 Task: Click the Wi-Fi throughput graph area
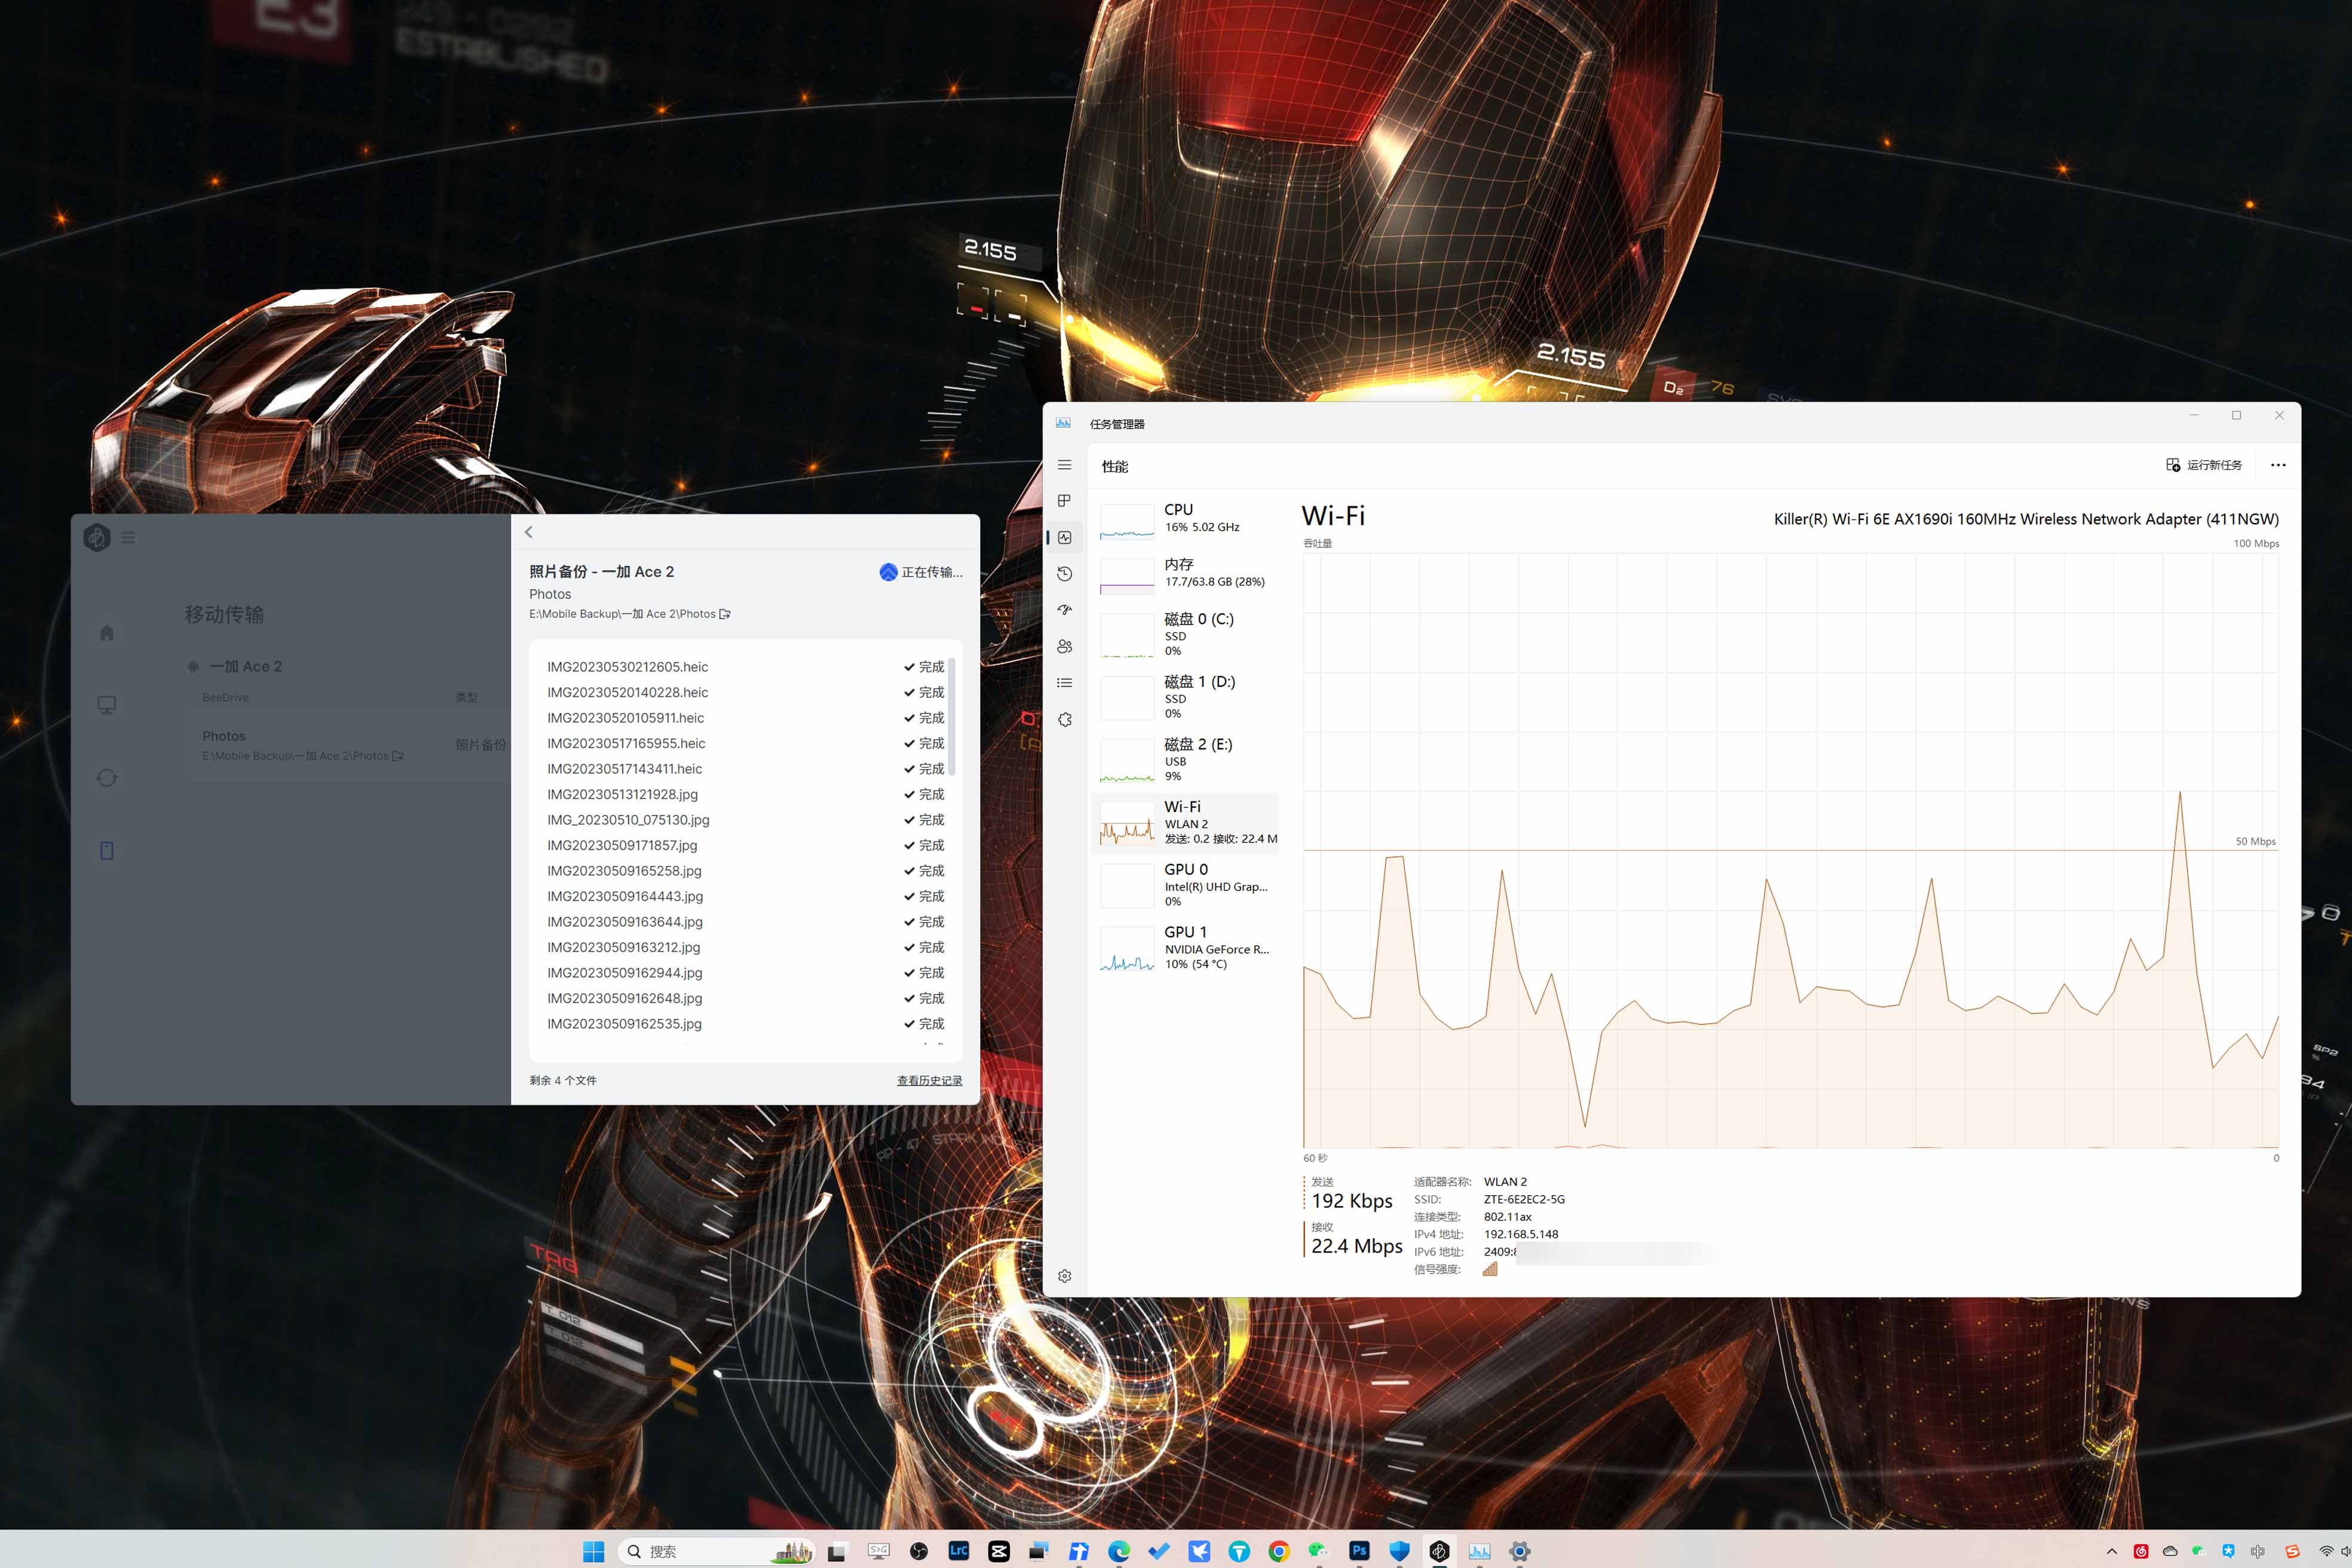(x=1791, y=851)
